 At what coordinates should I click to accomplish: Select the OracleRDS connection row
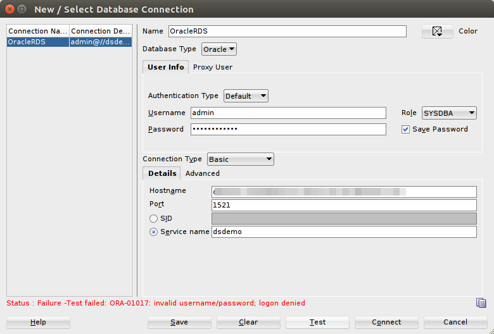[69, 42]
